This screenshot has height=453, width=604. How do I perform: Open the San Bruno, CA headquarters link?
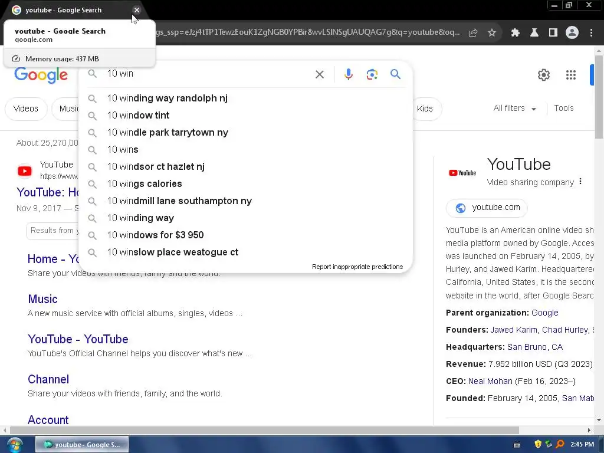[534, 347]
